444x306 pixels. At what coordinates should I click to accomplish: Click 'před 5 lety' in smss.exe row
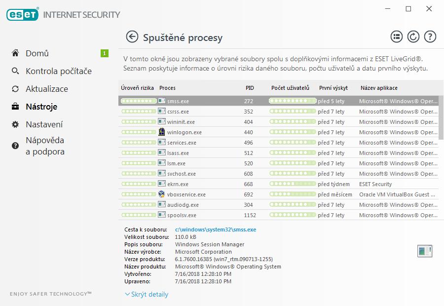pyautogui.click(x=331, y=101)
